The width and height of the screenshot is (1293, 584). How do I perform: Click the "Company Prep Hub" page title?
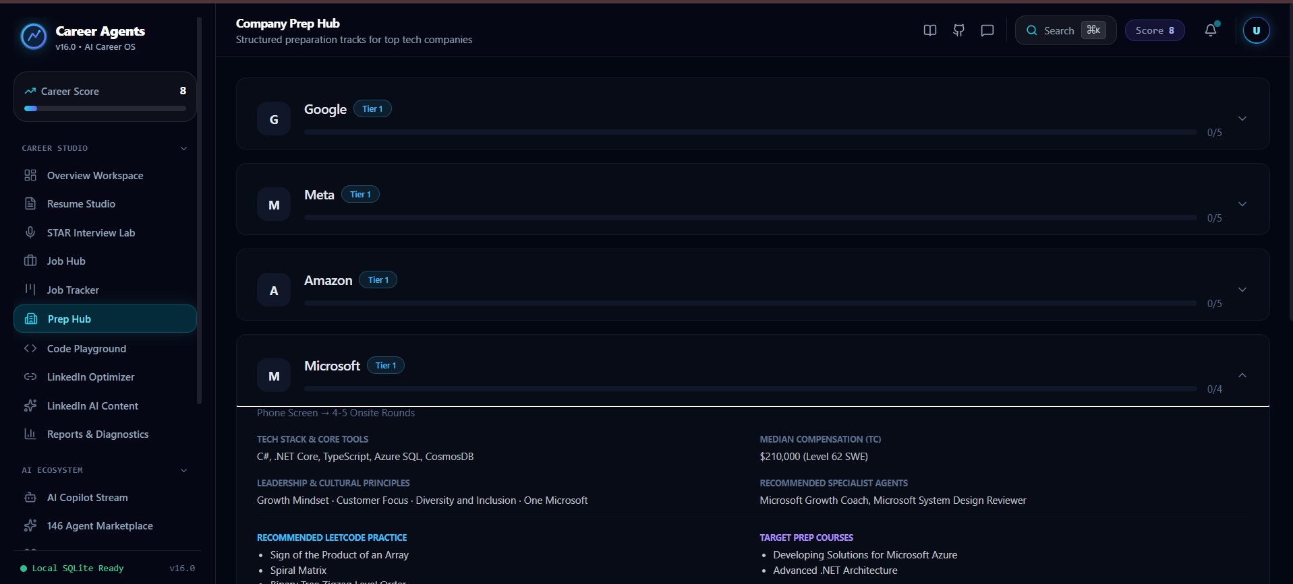click(x=288, y=24)
